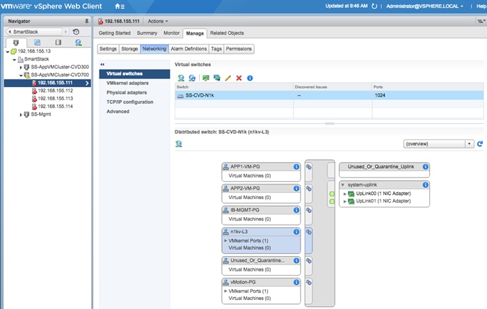Open the Getting Started tab
The height and width of the screenshot is (309, 487).
pos(115,33)
